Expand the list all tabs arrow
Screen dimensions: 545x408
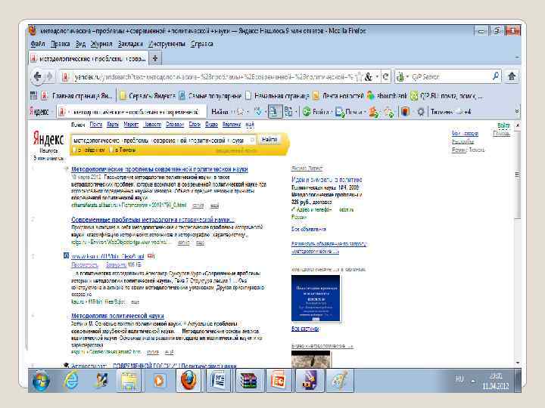pyautogui.click(x=516, y=57)
